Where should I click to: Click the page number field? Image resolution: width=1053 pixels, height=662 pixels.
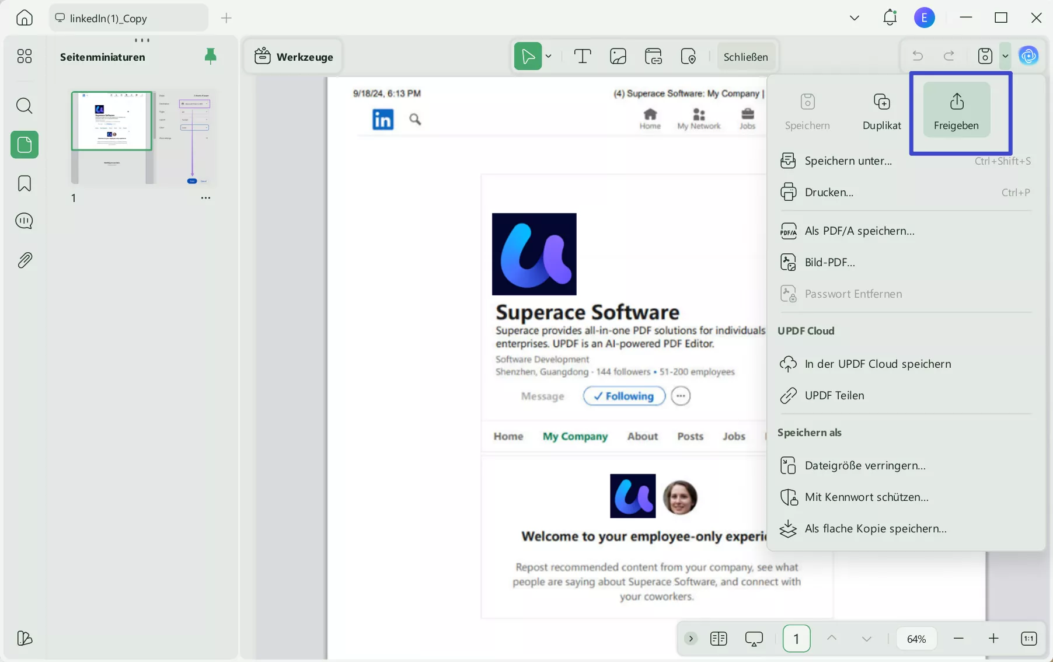796,639
